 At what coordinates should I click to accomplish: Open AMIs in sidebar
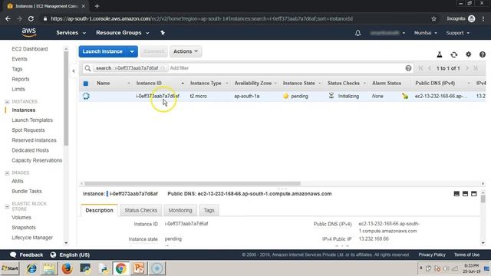18,181
